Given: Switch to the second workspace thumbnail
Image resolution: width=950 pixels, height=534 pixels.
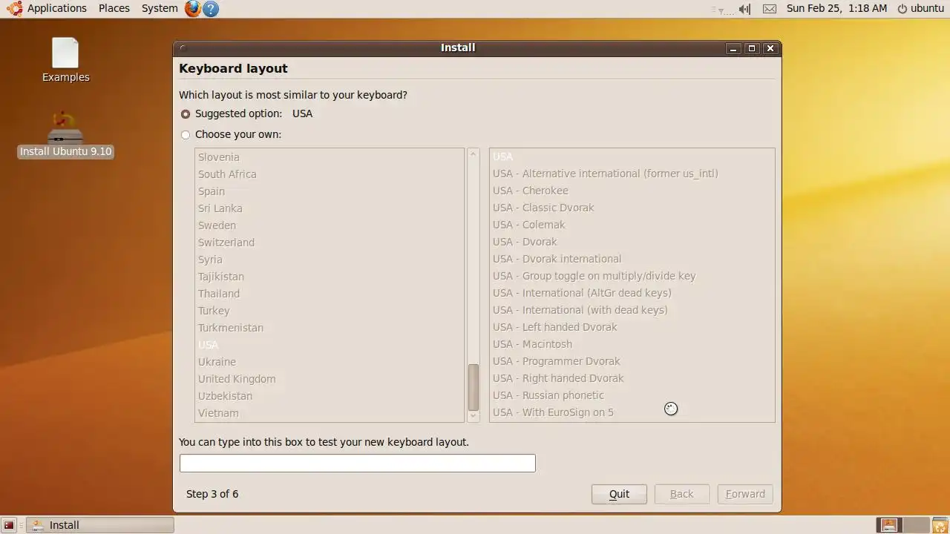Looking at the screenshot, I should (916, 525).
